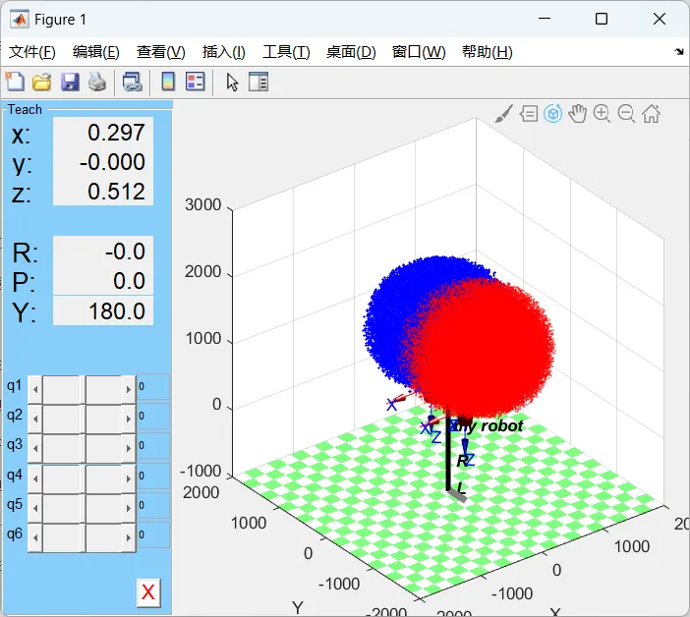
Task: Click the q3 angle value field
Action: pyautogui.click(x=153, y=445)
